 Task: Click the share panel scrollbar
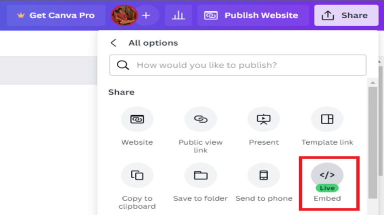point(372,140)
